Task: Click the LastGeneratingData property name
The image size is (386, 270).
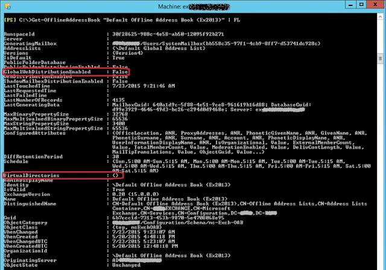Action: point(32,105)
